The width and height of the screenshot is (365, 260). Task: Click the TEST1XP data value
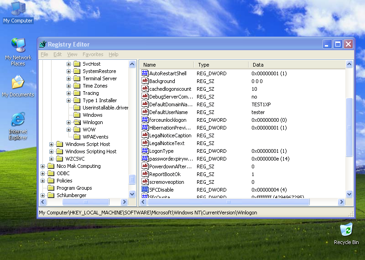tap(261, 104)
